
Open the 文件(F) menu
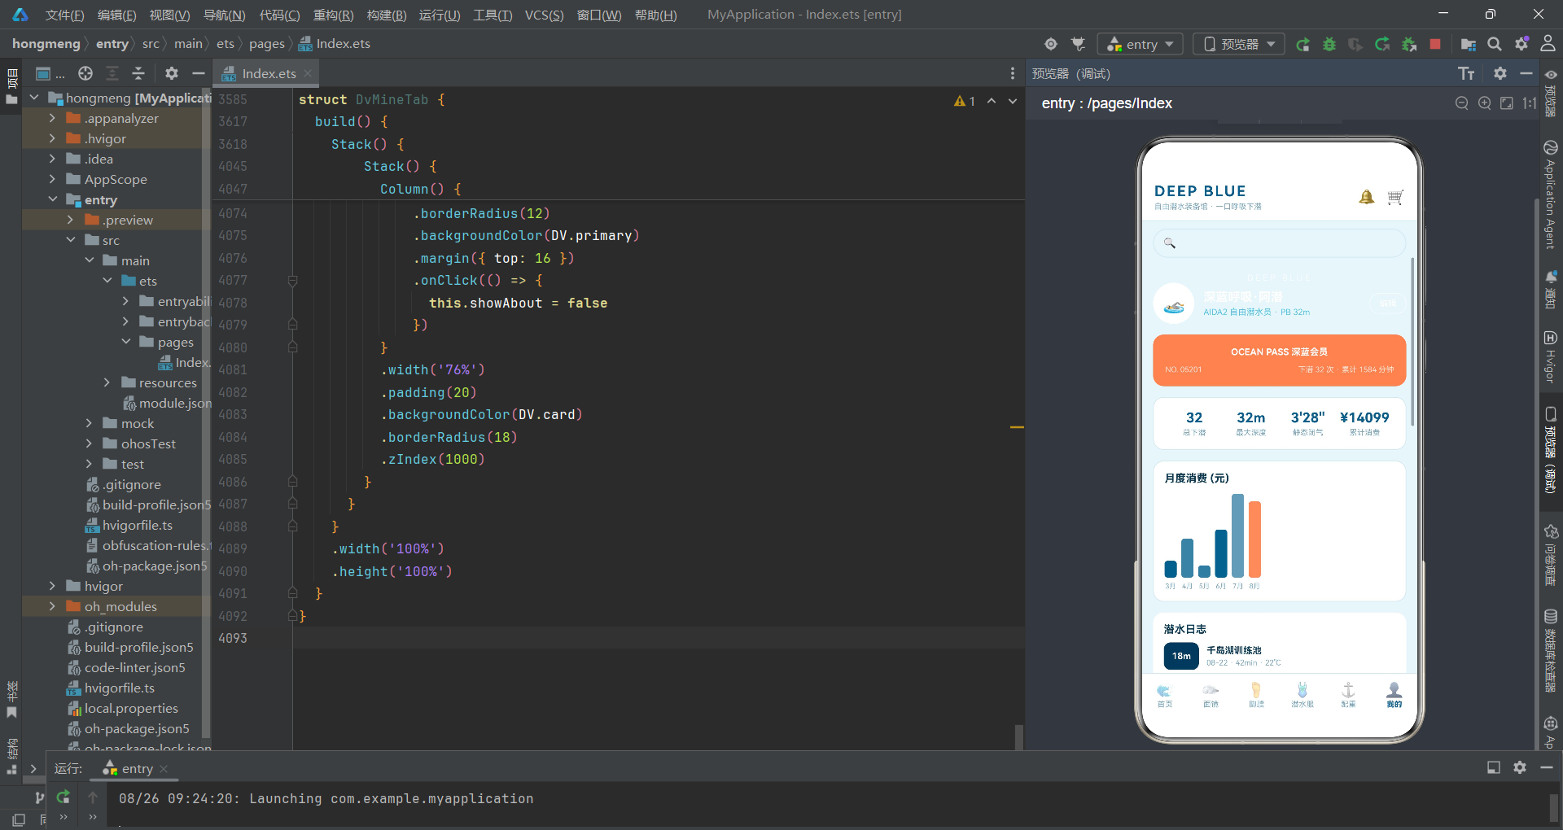[x=64, y=15]
